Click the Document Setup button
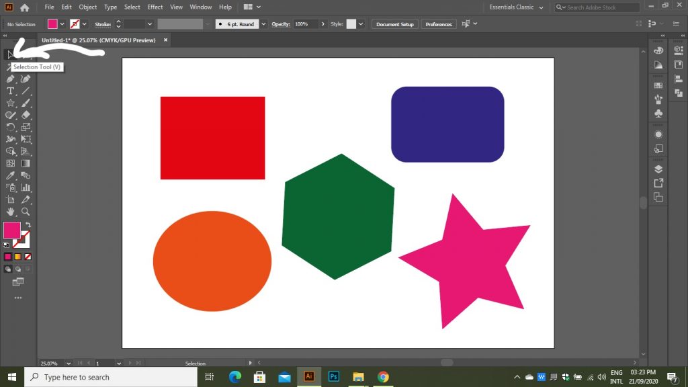 tap(394, 24)
